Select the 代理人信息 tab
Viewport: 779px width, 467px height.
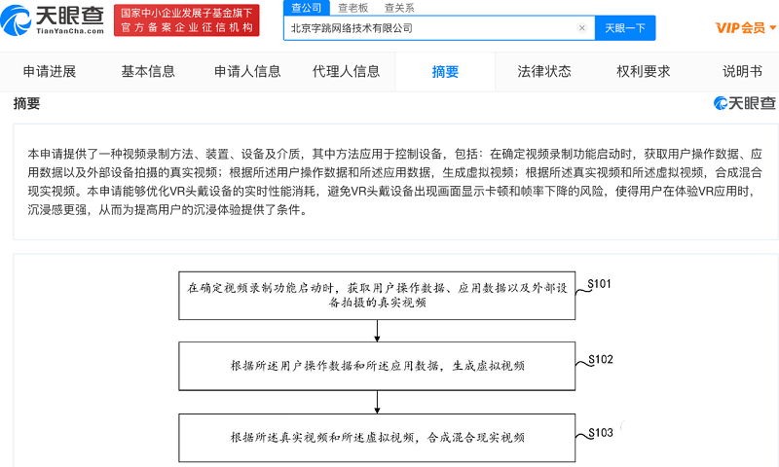[346, 71]
